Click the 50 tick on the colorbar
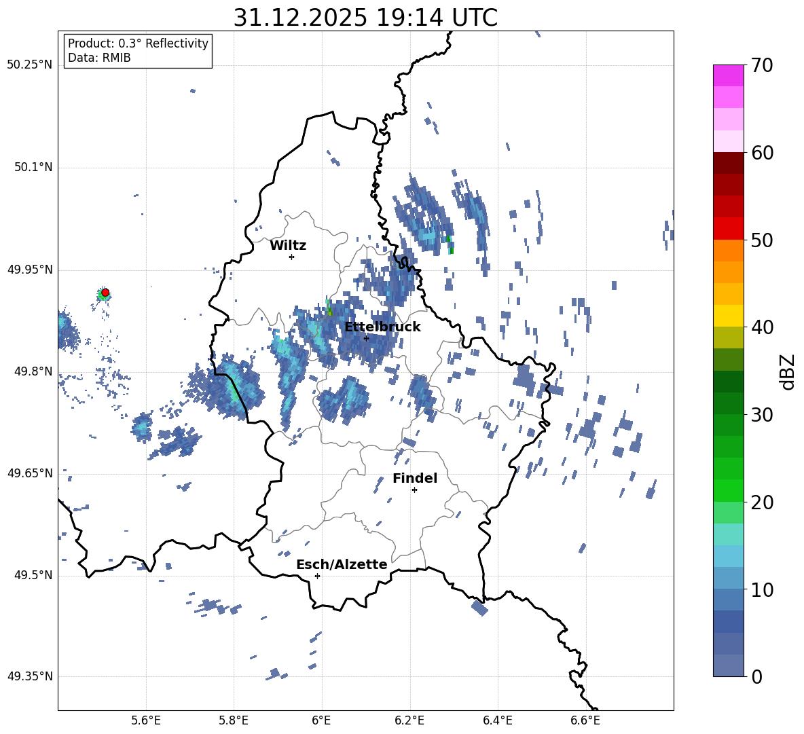 click(x=762, y=240)
